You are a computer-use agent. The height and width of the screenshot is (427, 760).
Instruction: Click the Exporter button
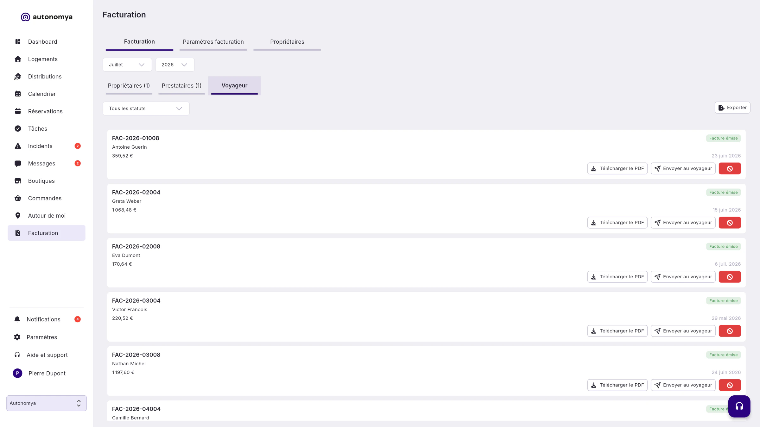tap(732, 108)
